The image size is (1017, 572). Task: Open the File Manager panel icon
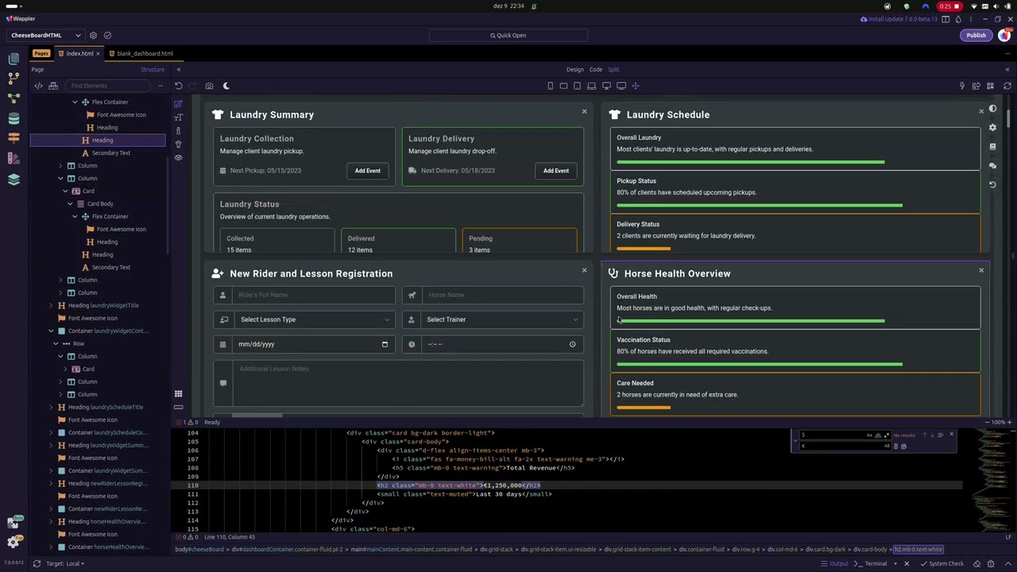(x=14, y=58)
